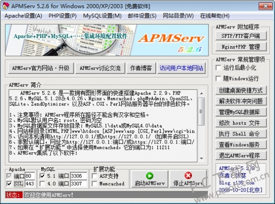
Task: Click 创建桌面快捷方式 button
Action: 241,90
